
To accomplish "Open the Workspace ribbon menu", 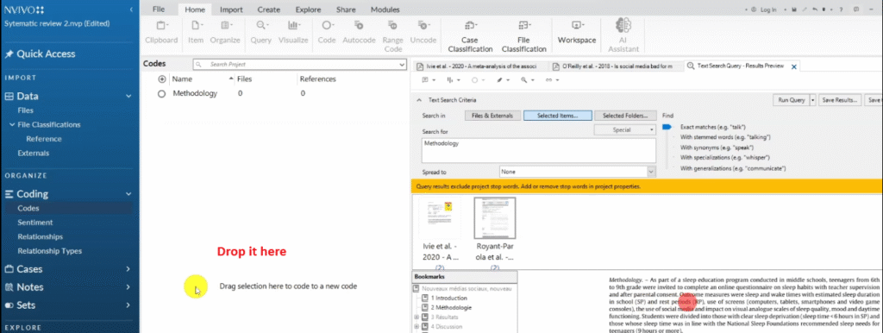I will (577, 32).
